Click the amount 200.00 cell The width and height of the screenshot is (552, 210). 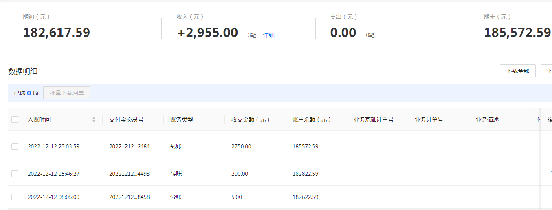pos(240,174)
